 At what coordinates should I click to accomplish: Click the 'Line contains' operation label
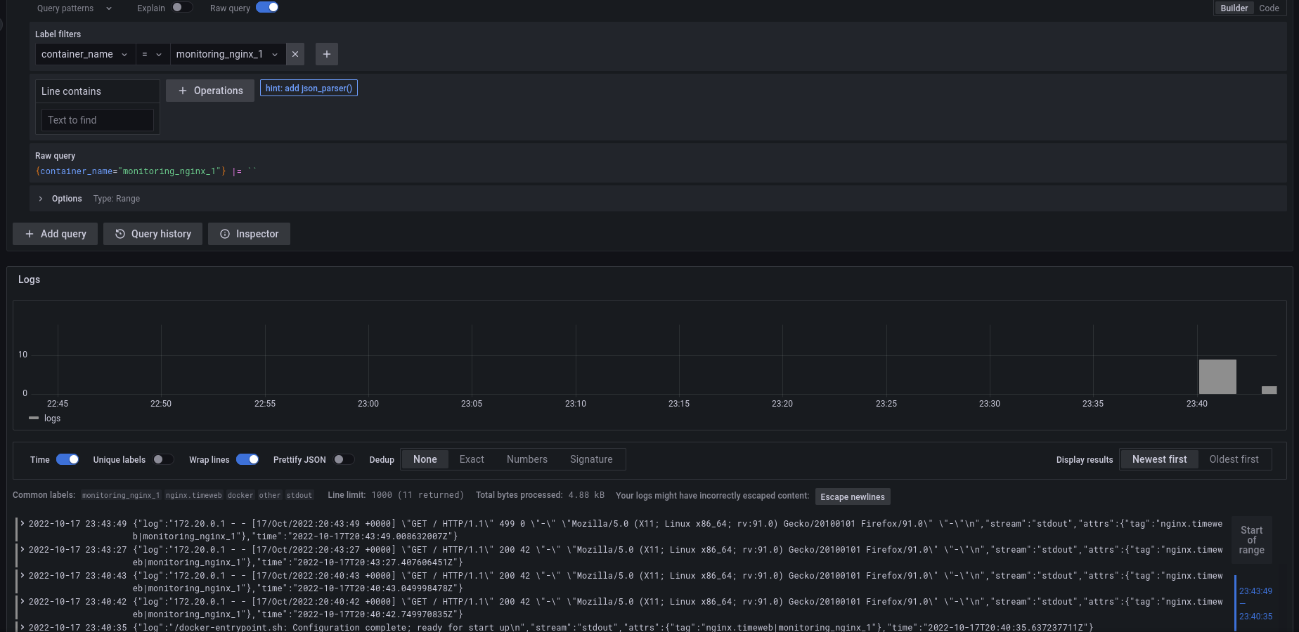click(x=71, y=91)
